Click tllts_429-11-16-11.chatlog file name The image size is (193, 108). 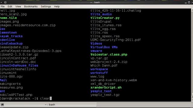[x=116, y=10]
